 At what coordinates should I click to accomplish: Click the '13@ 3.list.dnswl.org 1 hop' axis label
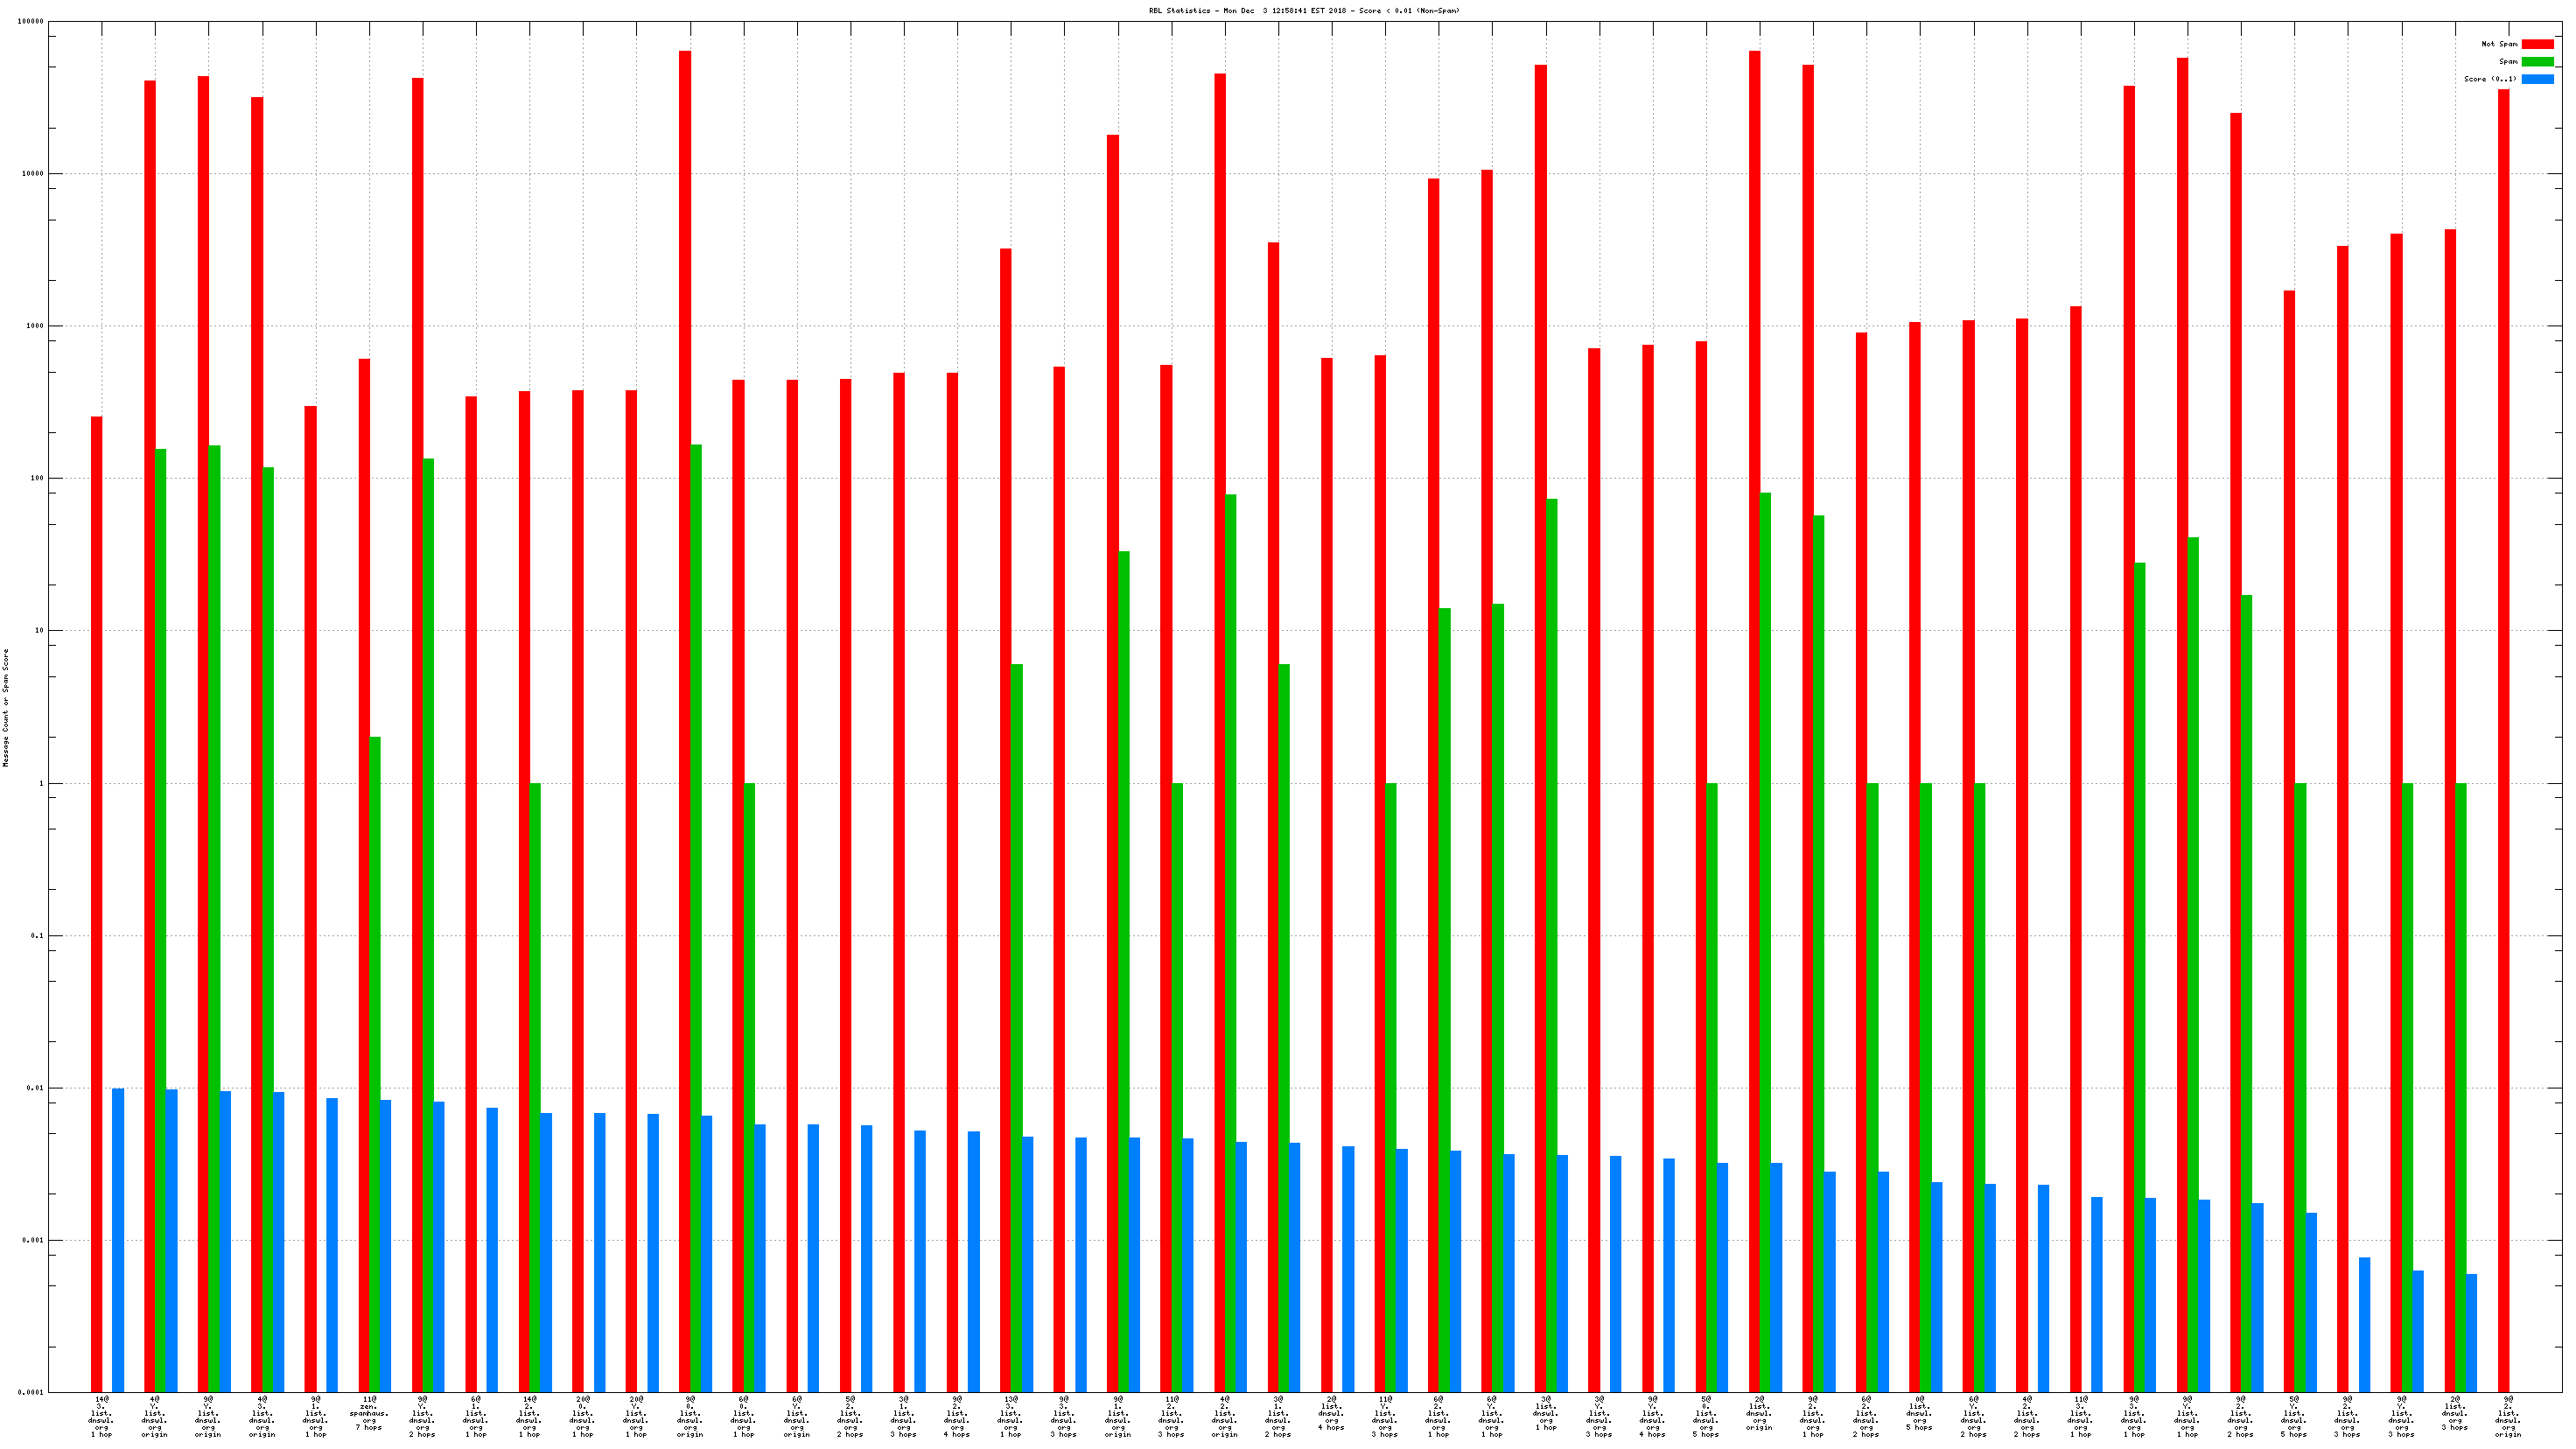coord(1010,1416)
